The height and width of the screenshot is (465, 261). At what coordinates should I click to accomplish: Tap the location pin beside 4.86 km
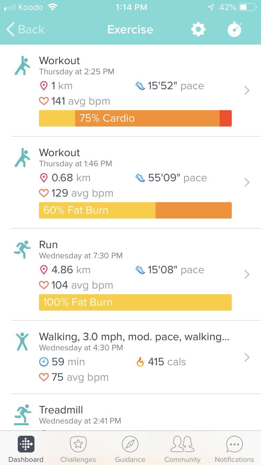[44, 269]
